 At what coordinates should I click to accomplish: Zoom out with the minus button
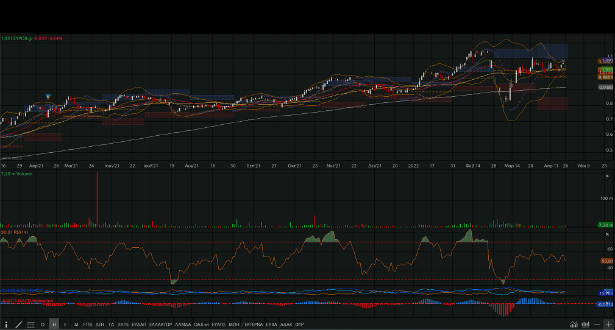(x=597, y=324)
